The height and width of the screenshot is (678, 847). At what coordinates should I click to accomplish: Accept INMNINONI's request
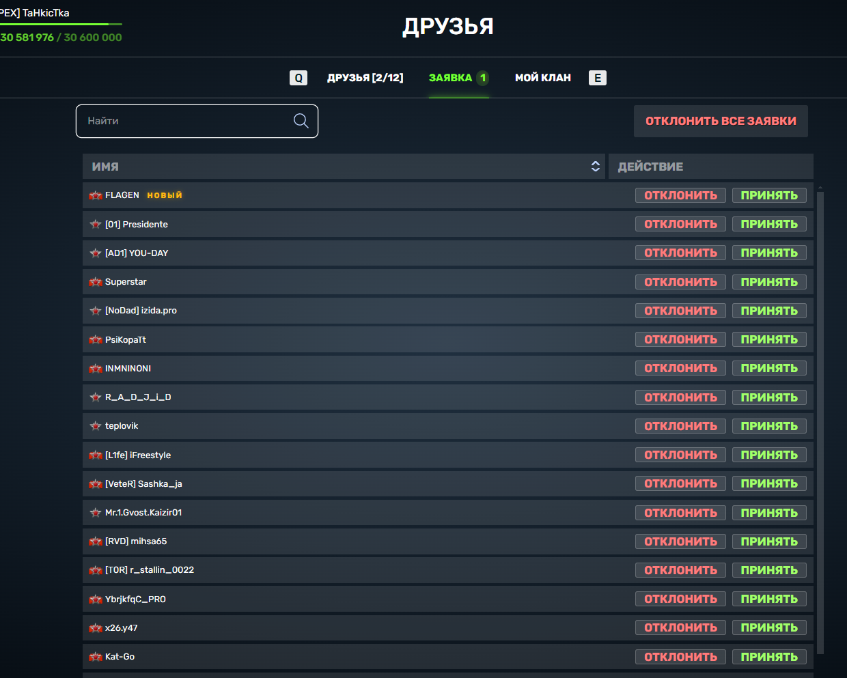pyautogui.click(x=769, y=368)
